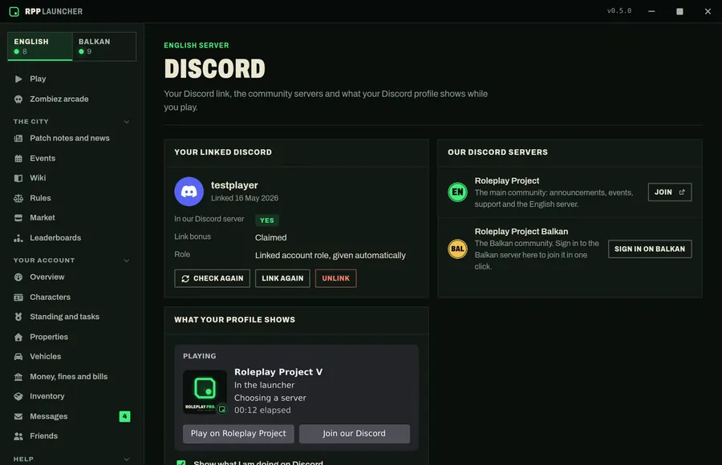This screenshot has height=465, width=722.
Task: Switch to the ENGLISH server tab
Action: pyautogui.click(x=40, y=46)
